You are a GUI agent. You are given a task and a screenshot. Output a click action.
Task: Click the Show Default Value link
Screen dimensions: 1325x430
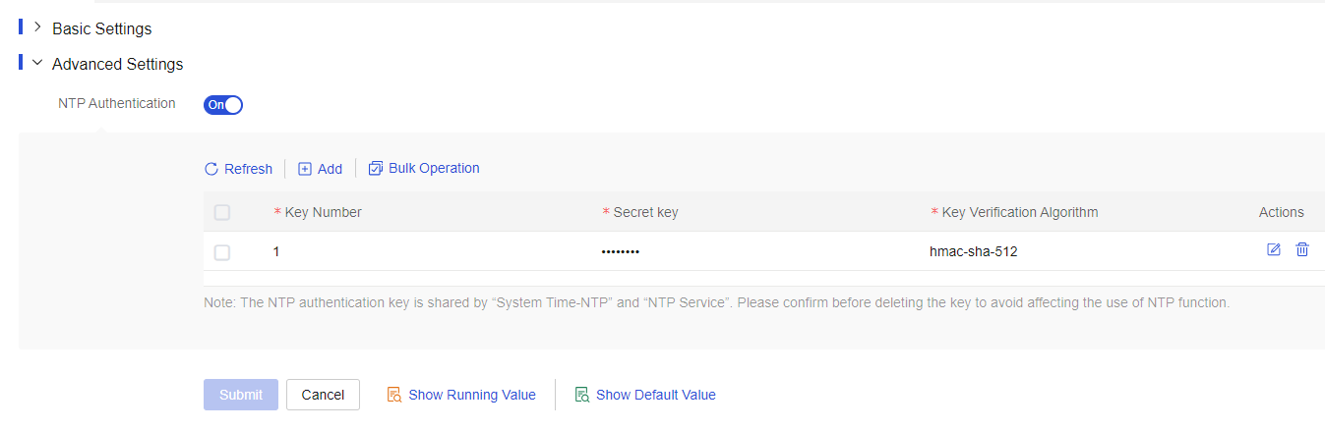point(656,395)
